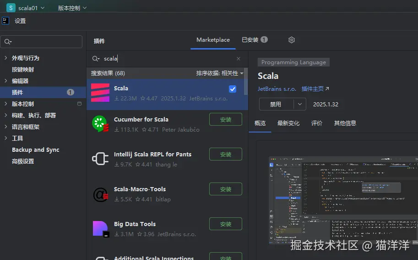Install Intellij Scala REPL for Pants
Viewport: 418px width, 260px height.
click(226, 154)
